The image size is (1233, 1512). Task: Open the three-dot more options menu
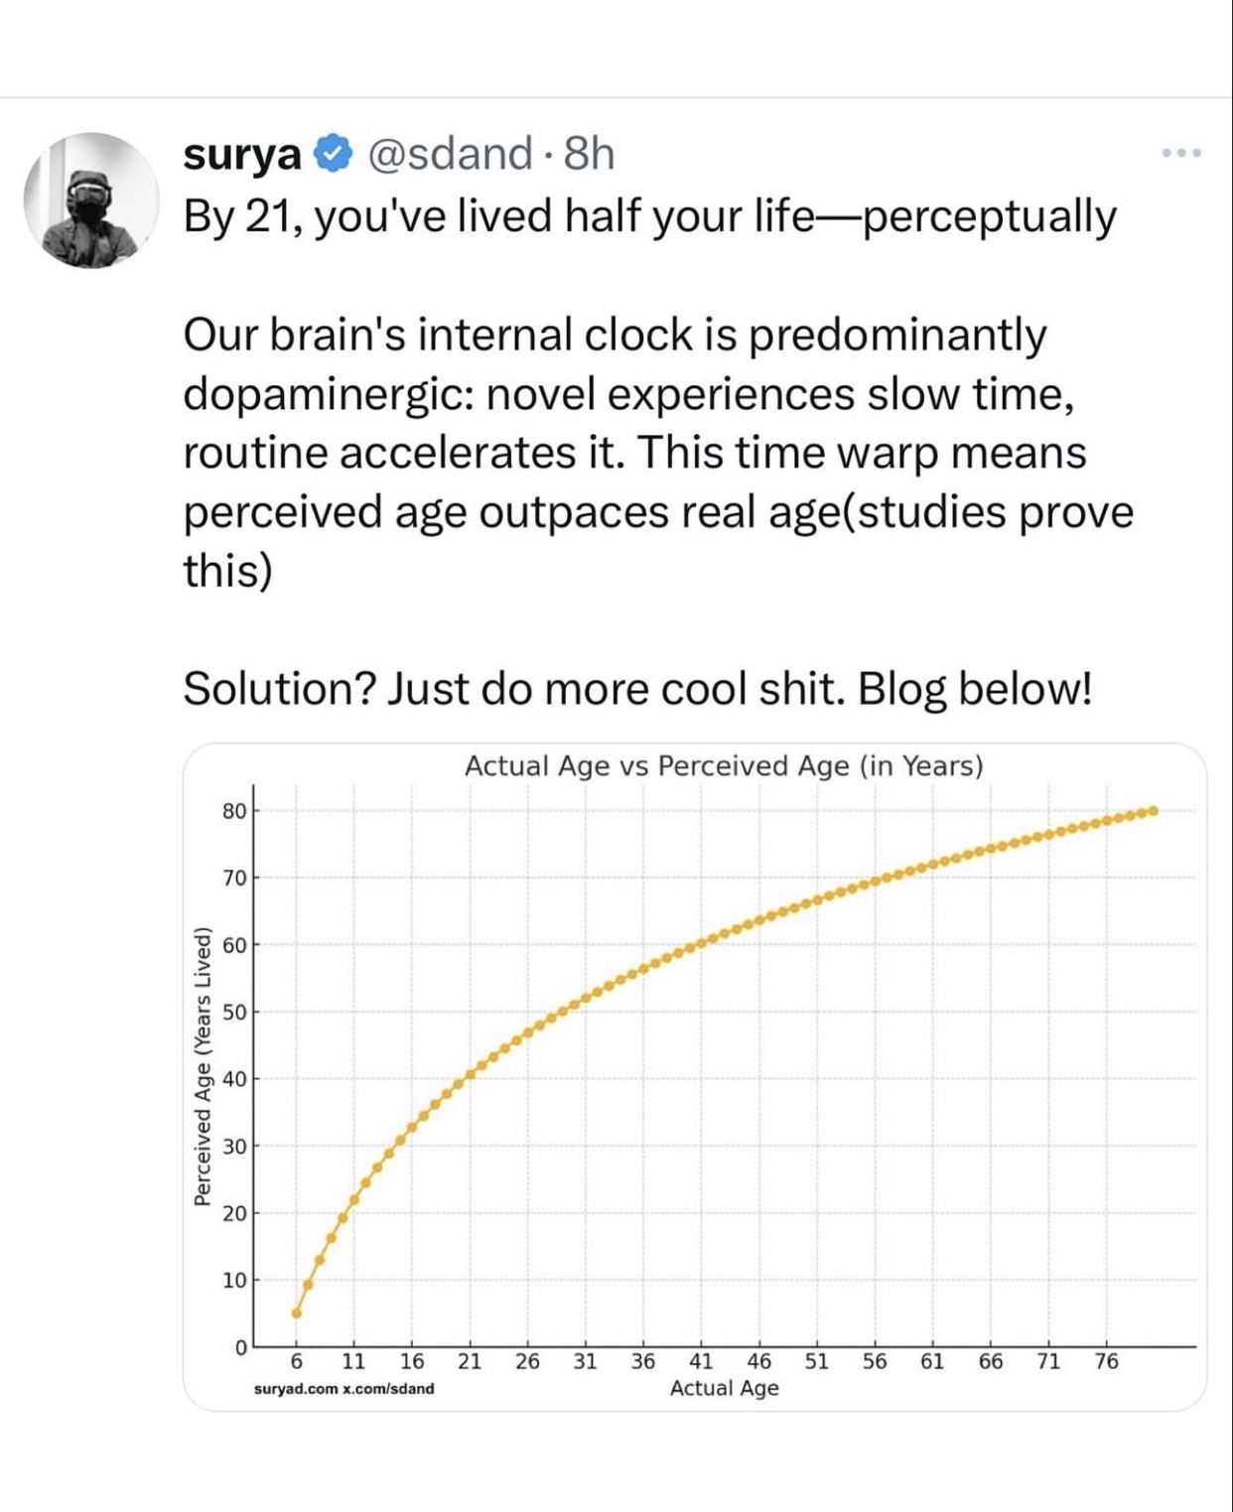(1181, 153)
